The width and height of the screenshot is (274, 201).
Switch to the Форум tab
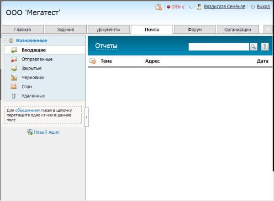click(x=195, y=30)
